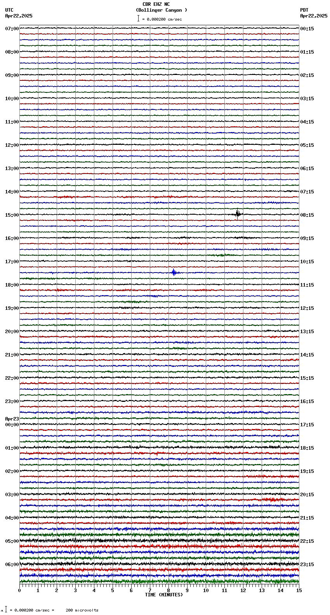Click the '21:00' UTC time label
Screen dimensions: 330x615
(x=12, y=355)
